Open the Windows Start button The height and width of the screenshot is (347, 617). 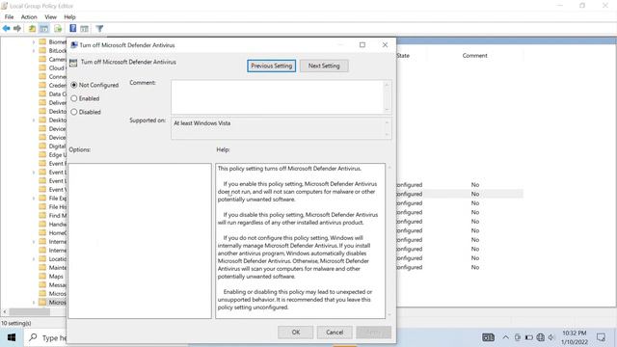[12, 337]
